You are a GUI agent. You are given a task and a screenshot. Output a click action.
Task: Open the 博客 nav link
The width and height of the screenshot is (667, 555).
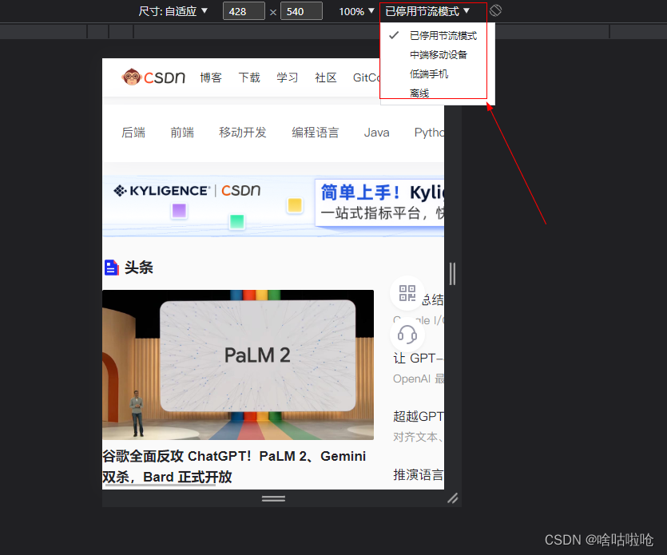tap(211, 77)
